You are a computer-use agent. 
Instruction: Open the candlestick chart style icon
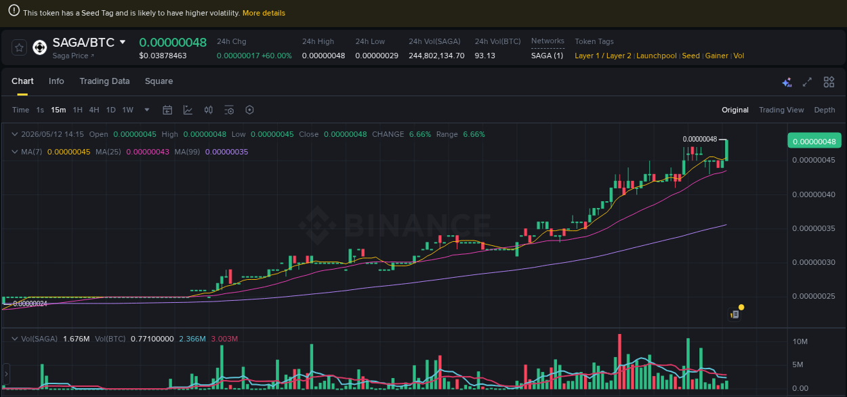209,110
